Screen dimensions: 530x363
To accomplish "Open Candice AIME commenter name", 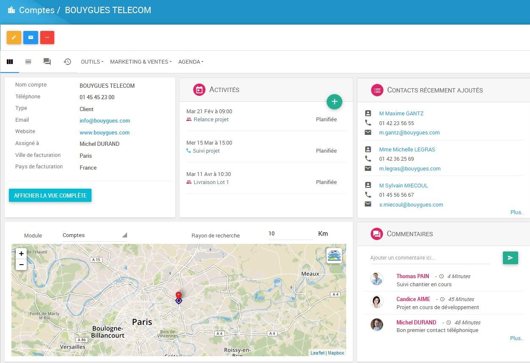I will (x=413, y=299).
